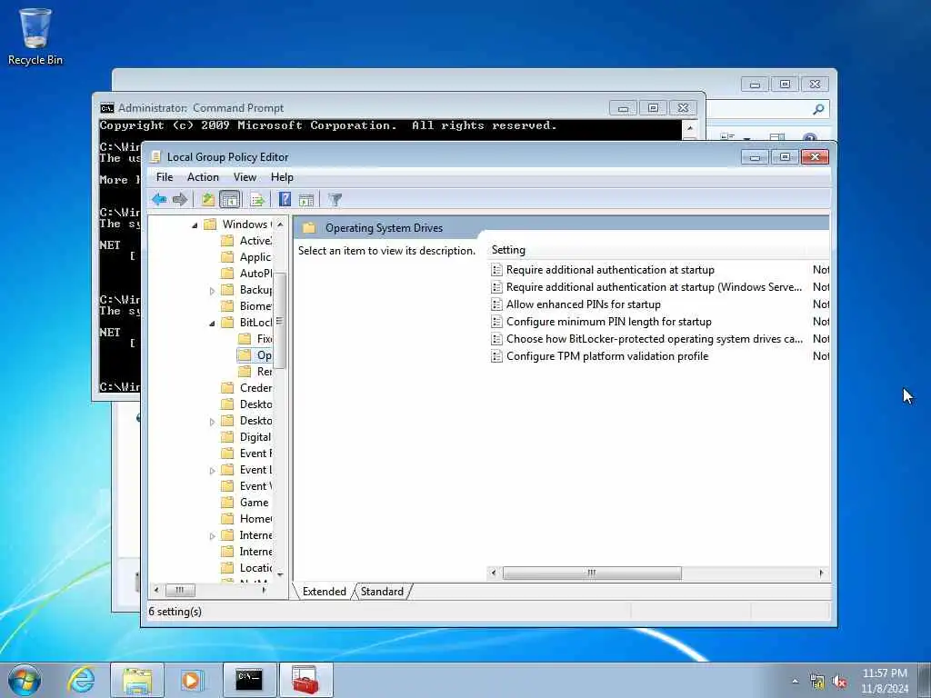Screen dimensions: 931x698
Task: Click icon beside 'Configure minimum PIN length for startup'
Action: (x=496, y=321)
